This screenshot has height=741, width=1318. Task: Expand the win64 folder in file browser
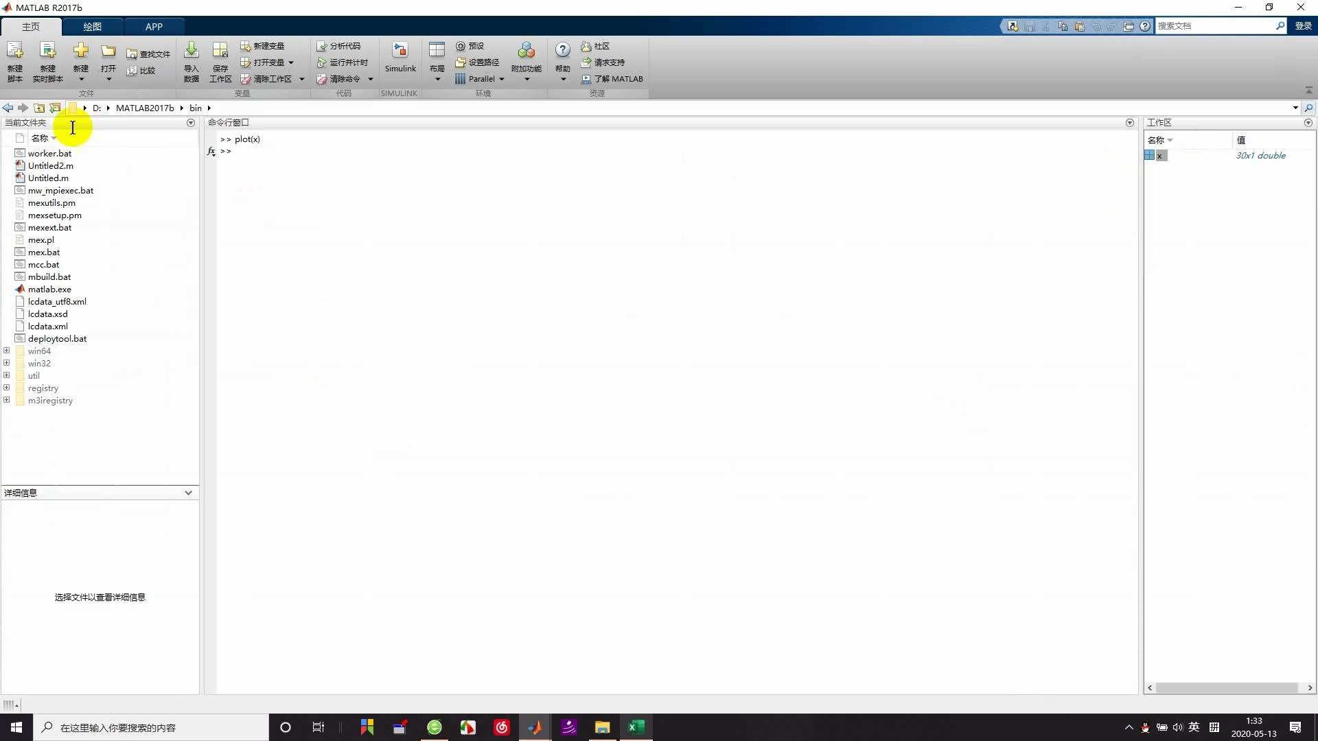click(x=8, y=351)
